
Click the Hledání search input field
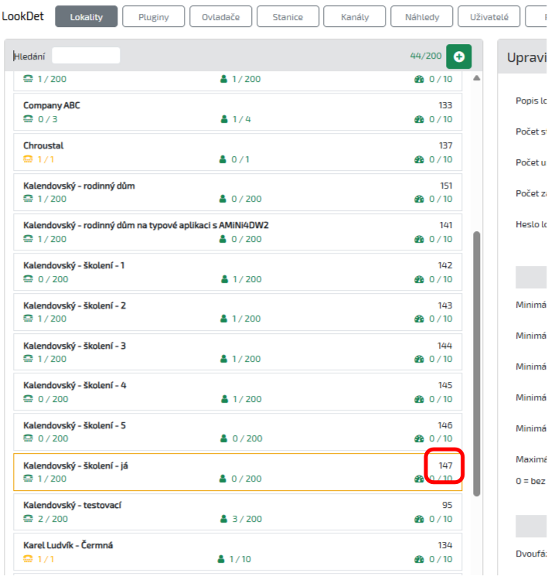tap(86, 56)
